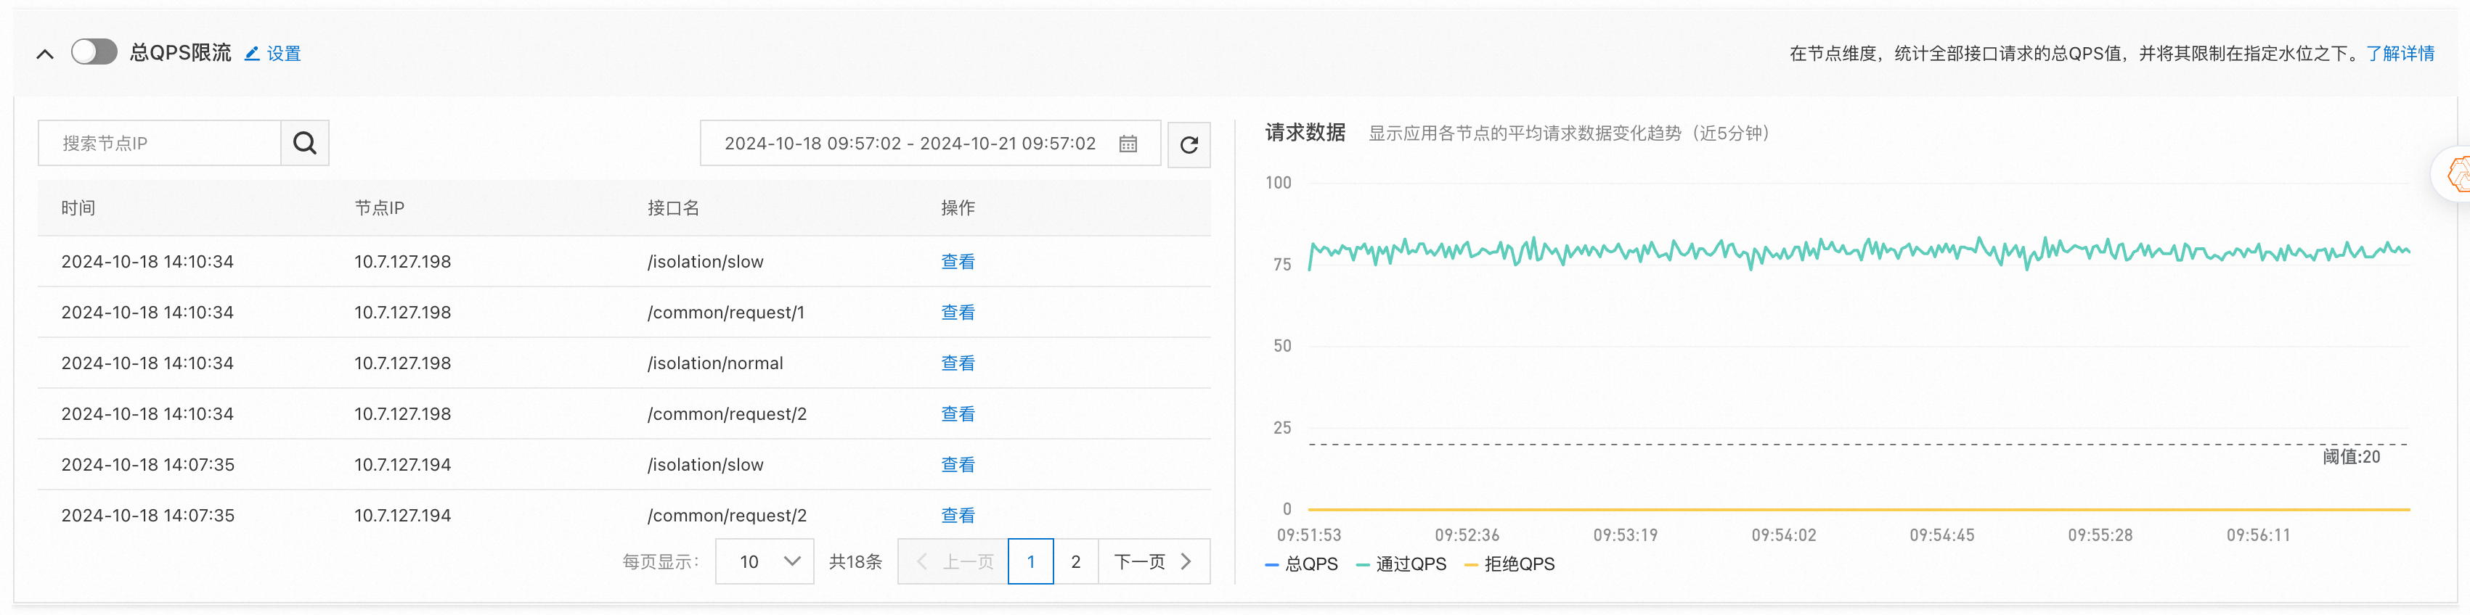Screen dimensions: 2470x615
Task: Click the 阈值:20 threshold label in chart
Action: (2351, 457)
